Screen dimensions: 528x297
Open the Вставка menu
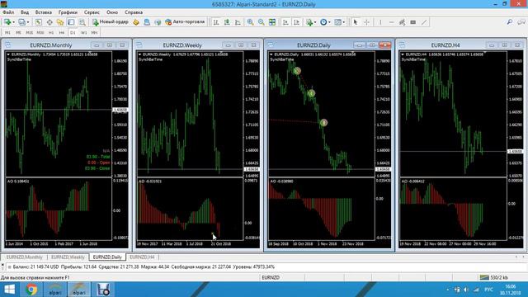(44, 12)
